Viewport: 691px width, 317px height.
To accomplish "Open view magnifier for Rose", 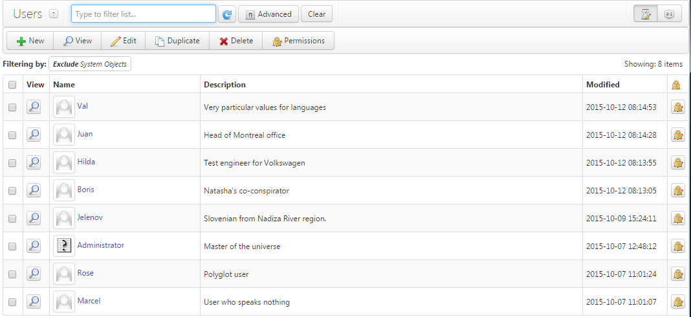I will pos(34,274).
